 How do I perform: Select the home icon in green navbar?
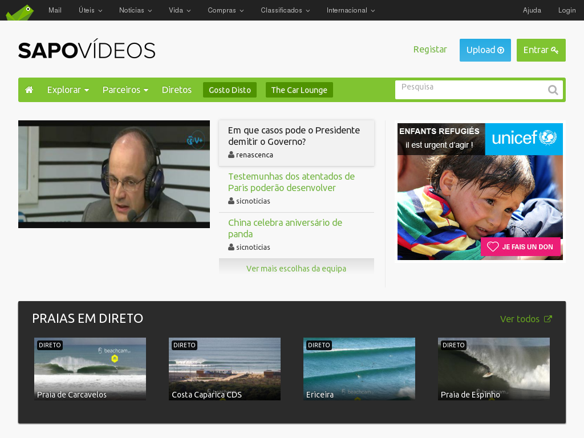click(x=29, y=90)
